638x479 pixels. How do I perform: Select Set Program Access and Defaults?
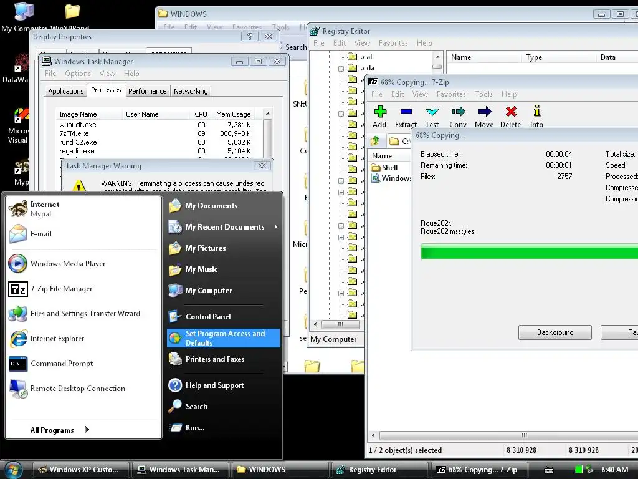point(224,338)
